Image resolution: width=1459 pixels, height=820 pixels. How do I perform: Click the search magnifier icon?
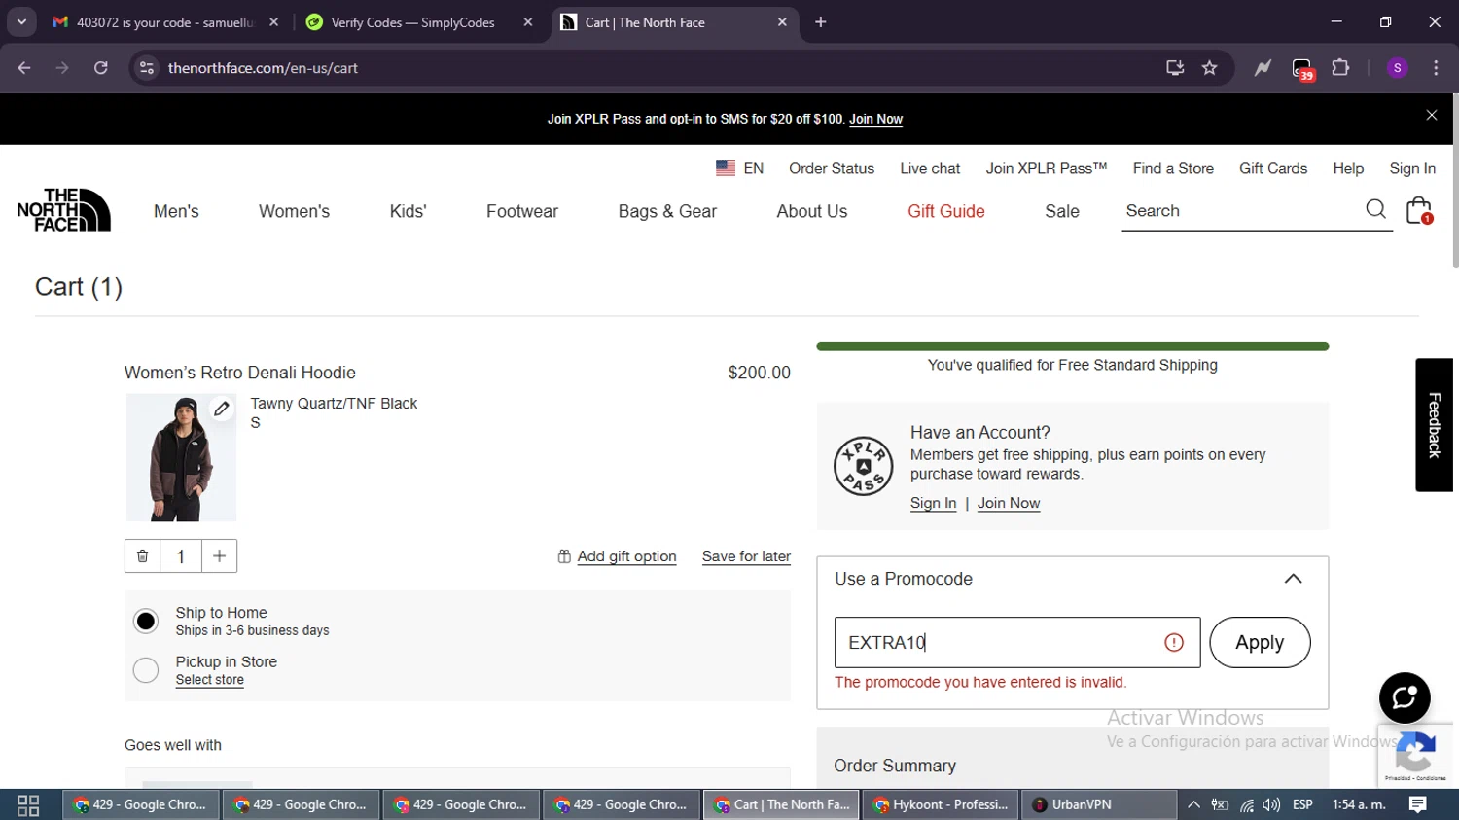click(1375, 209)
